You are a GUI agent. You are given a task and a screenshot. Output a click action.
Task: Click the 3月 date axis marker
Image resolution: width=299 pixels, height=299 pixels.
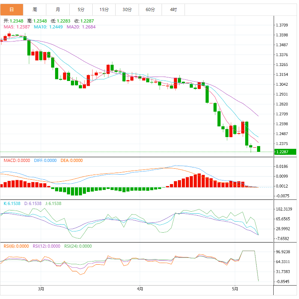pyautogui.click(x=41, y=289)
